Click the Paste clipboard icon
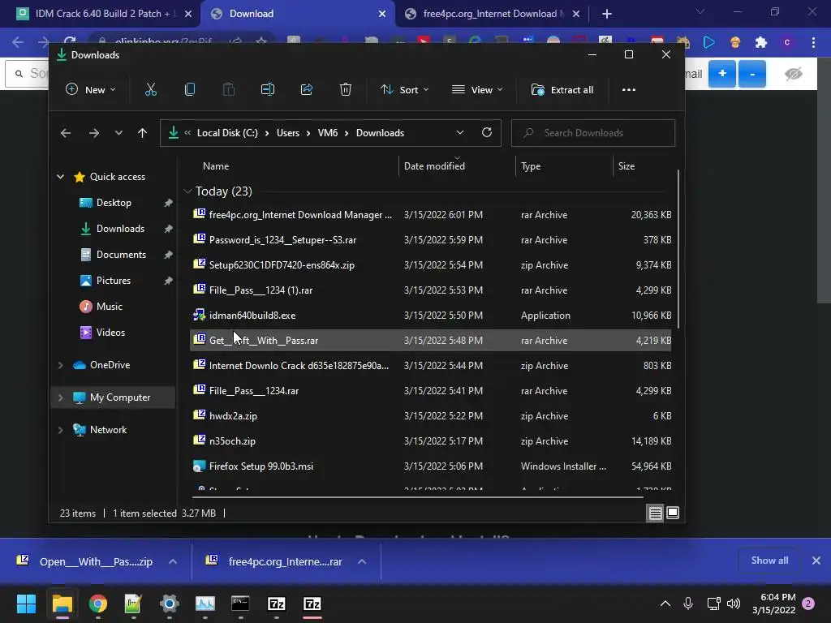The width and height of the screenshot is (831, 623). tap(228, 89)
